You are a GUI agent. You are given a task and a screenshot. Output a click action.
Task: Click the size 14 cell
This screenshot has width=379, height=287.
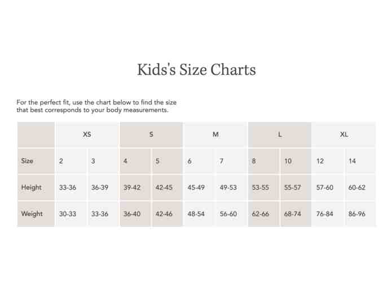tap(352, 161)
